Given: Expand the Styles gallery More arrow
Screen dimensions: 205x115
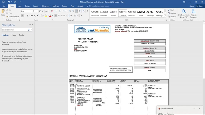Looking at the screenshot, I should coord(165,16).
